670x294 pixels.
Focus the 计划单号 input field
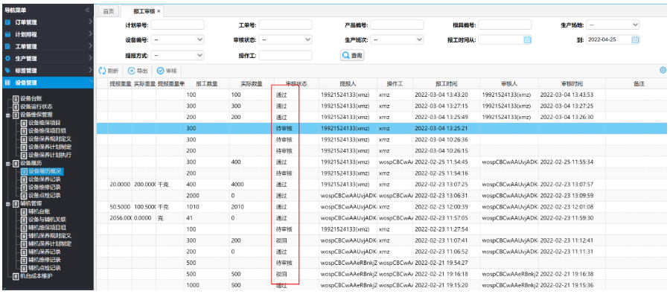click(177, 25)
